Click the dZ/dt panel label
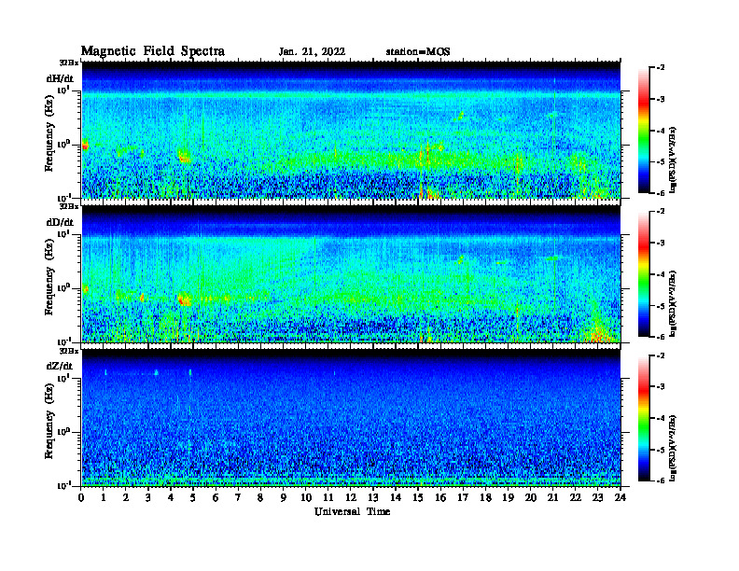739x571 pixels. 60,366
